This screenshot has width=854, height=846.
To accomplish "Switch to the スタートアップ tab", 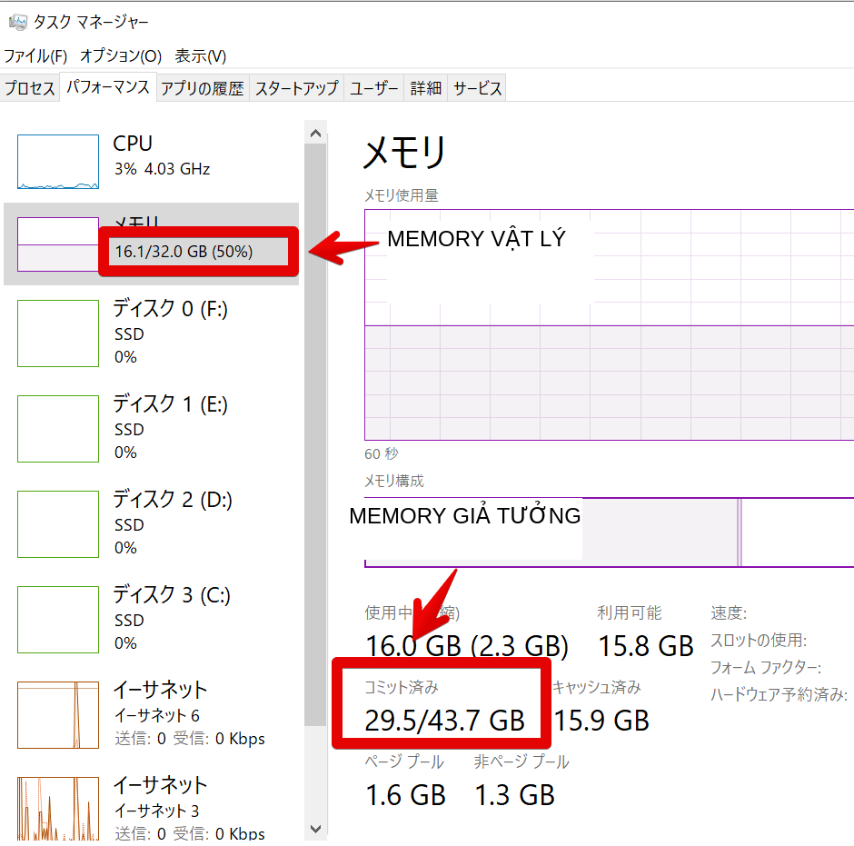I will [x=296, y=88].
